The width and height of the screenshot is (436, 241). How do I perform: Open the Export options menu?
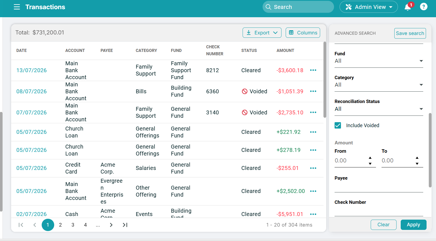click(262, 33)
